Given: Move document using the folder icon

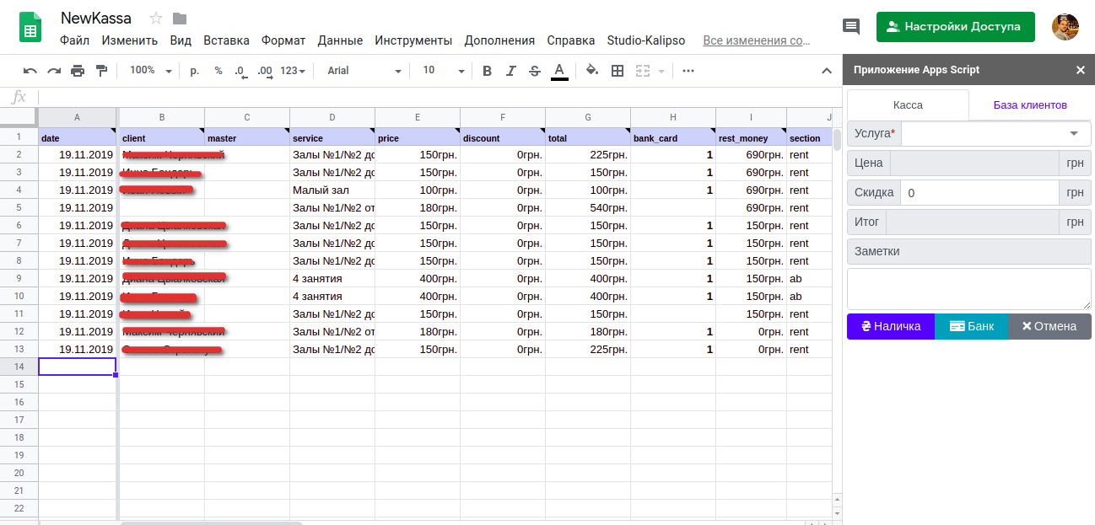Looking at the screenshot, I should coord(180,19).
